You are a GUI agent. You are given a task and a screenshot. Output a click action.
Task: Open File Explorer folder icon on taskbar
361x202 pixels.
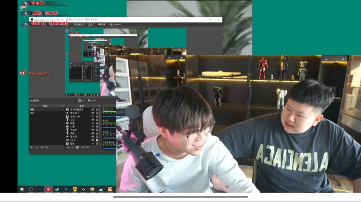(92, 189)
